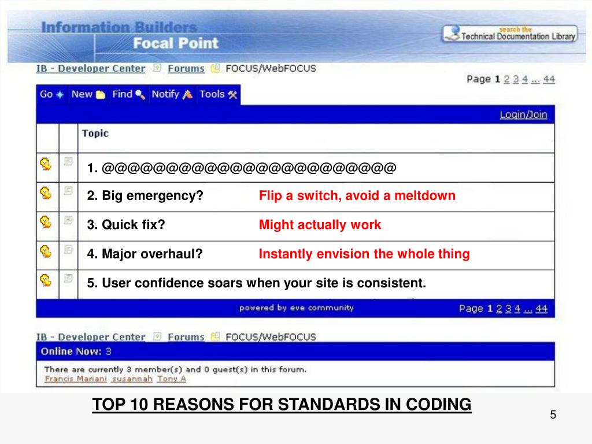Click the ellipsis in bottom pagination
Image resolution: width=592 pixels, height=444 pixels.
point(528,310)
